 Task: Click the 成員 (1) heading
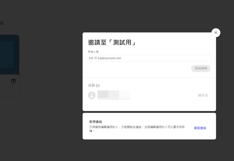tap(94, 85)
